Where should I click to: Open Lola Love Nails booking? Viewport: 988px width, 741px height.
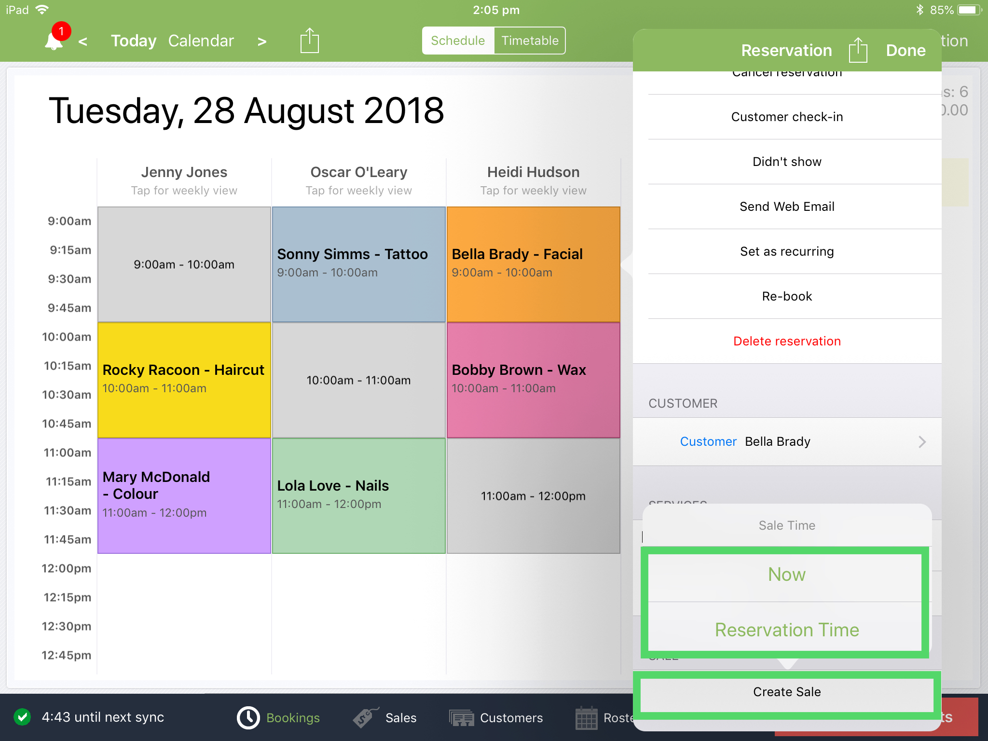tap(359, 496)
